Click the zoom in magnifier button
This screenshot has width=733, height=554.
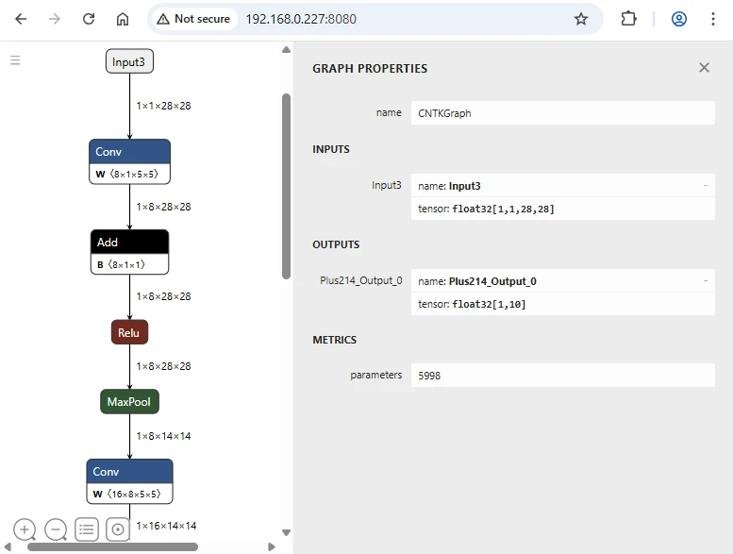click(25, 529)
